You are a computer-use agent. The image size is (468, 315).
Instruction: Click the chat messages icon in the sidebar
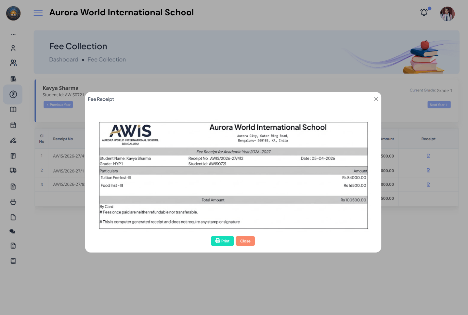point(12,231)
